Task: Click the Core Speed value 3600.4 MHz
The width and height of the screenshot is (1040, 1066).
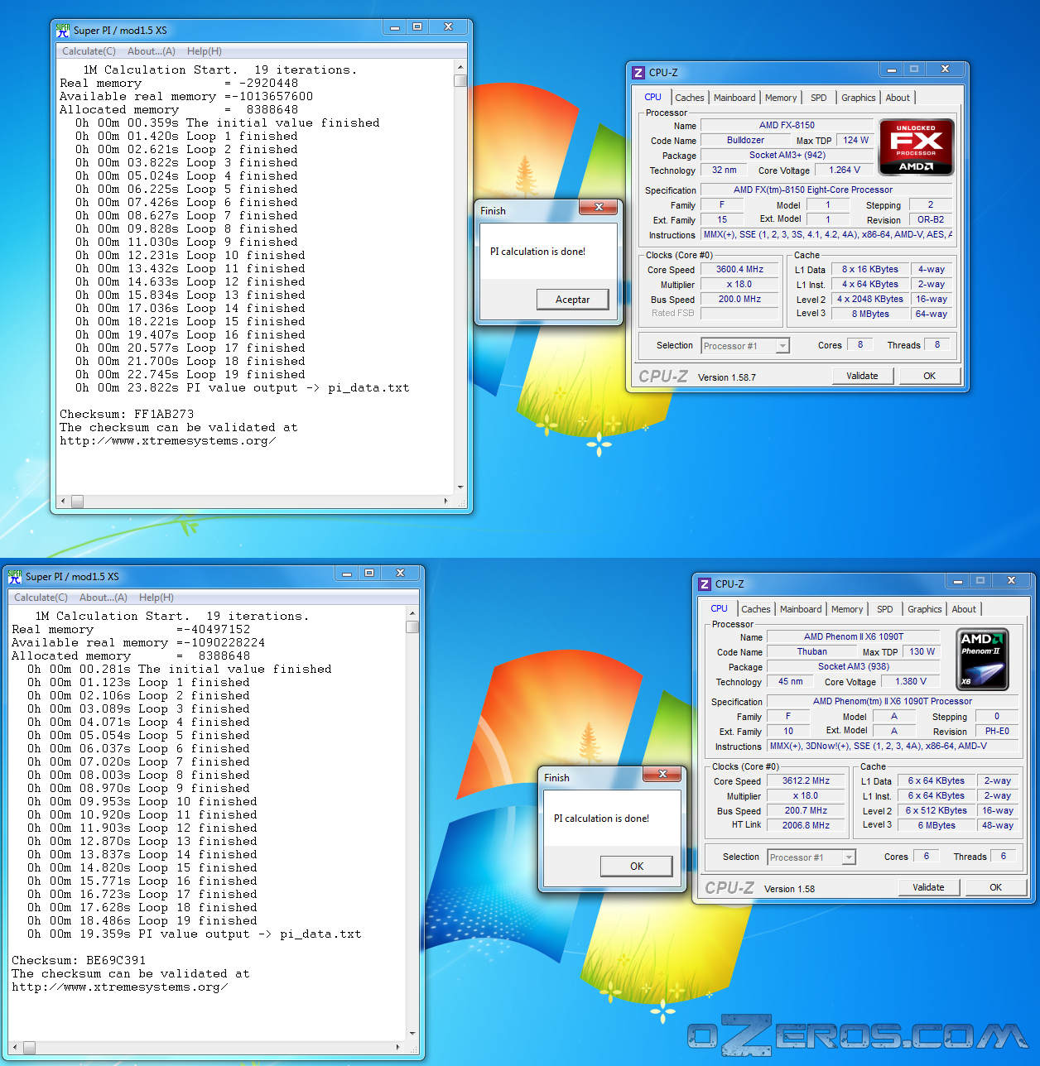Action: (739, 270)
